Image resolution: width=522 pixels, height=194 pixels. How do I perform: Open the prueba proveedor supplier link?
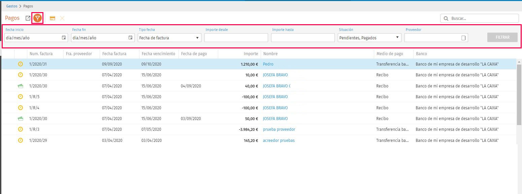click(279, 129)
